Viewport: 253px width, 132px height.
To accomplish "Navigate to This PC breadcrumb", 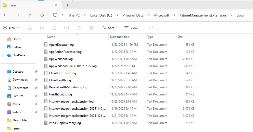I will click(74, 15).
